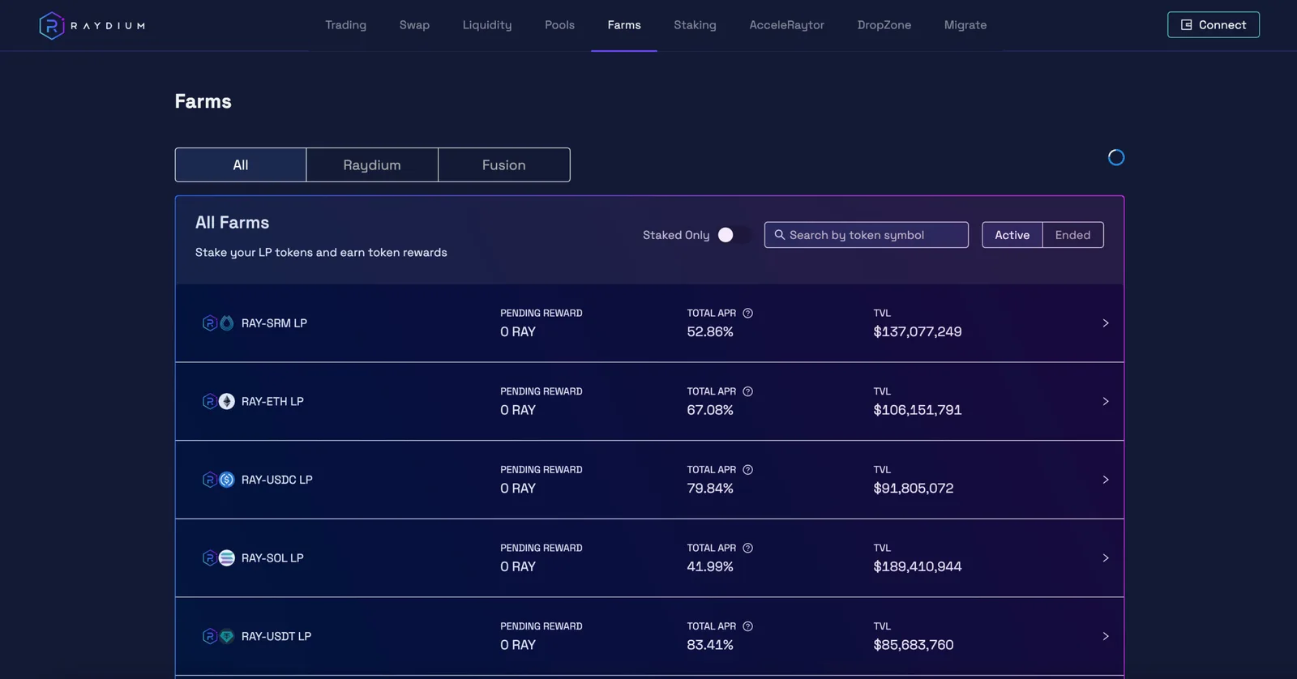
Task: Click the $106,151,791 TVL value
Action: [x=918, y=411]
